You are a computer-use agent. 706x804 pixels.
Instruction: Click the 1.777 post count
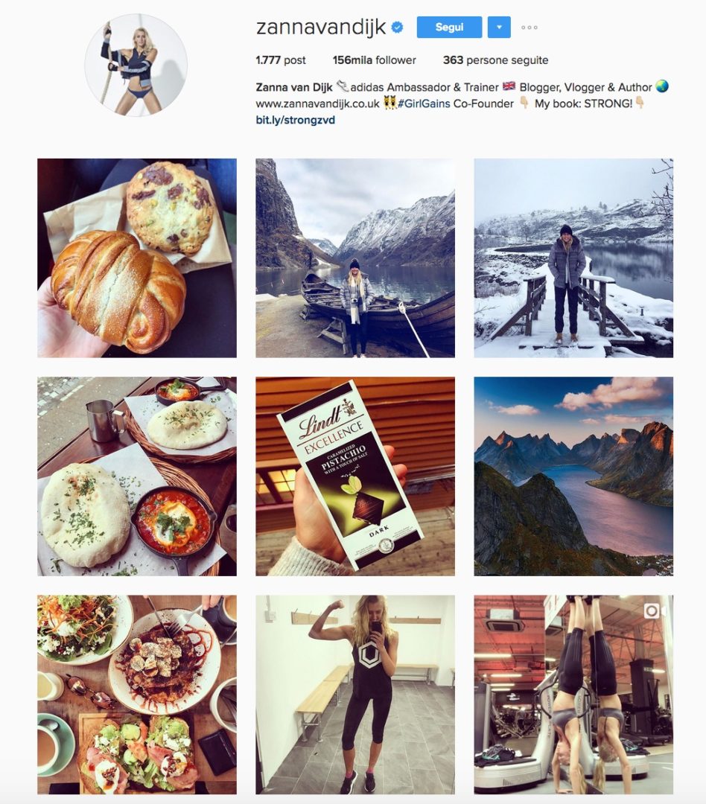pyautogui.click(x=281, y=60)
